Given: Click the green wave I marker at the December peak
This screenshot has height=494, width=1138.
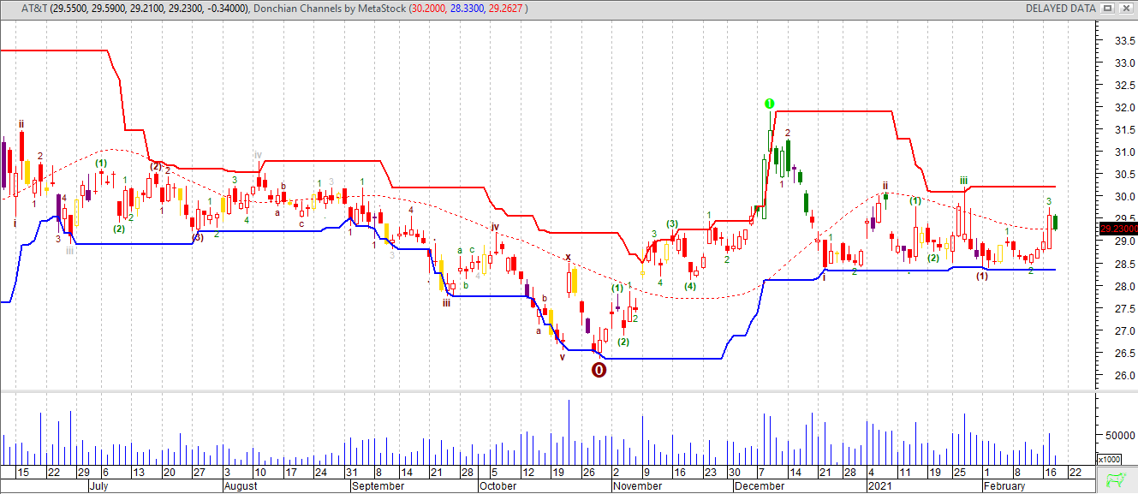Looking at the screenshot, I should pyautogui.click(x=769, y=104).
